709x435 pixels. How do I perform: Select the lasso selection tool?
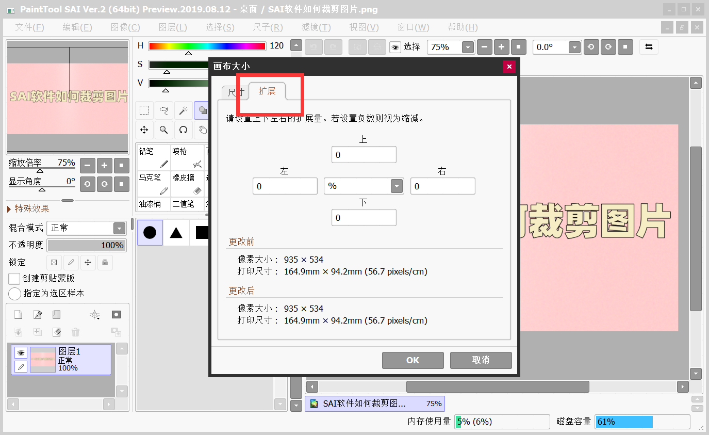[163, 110]
